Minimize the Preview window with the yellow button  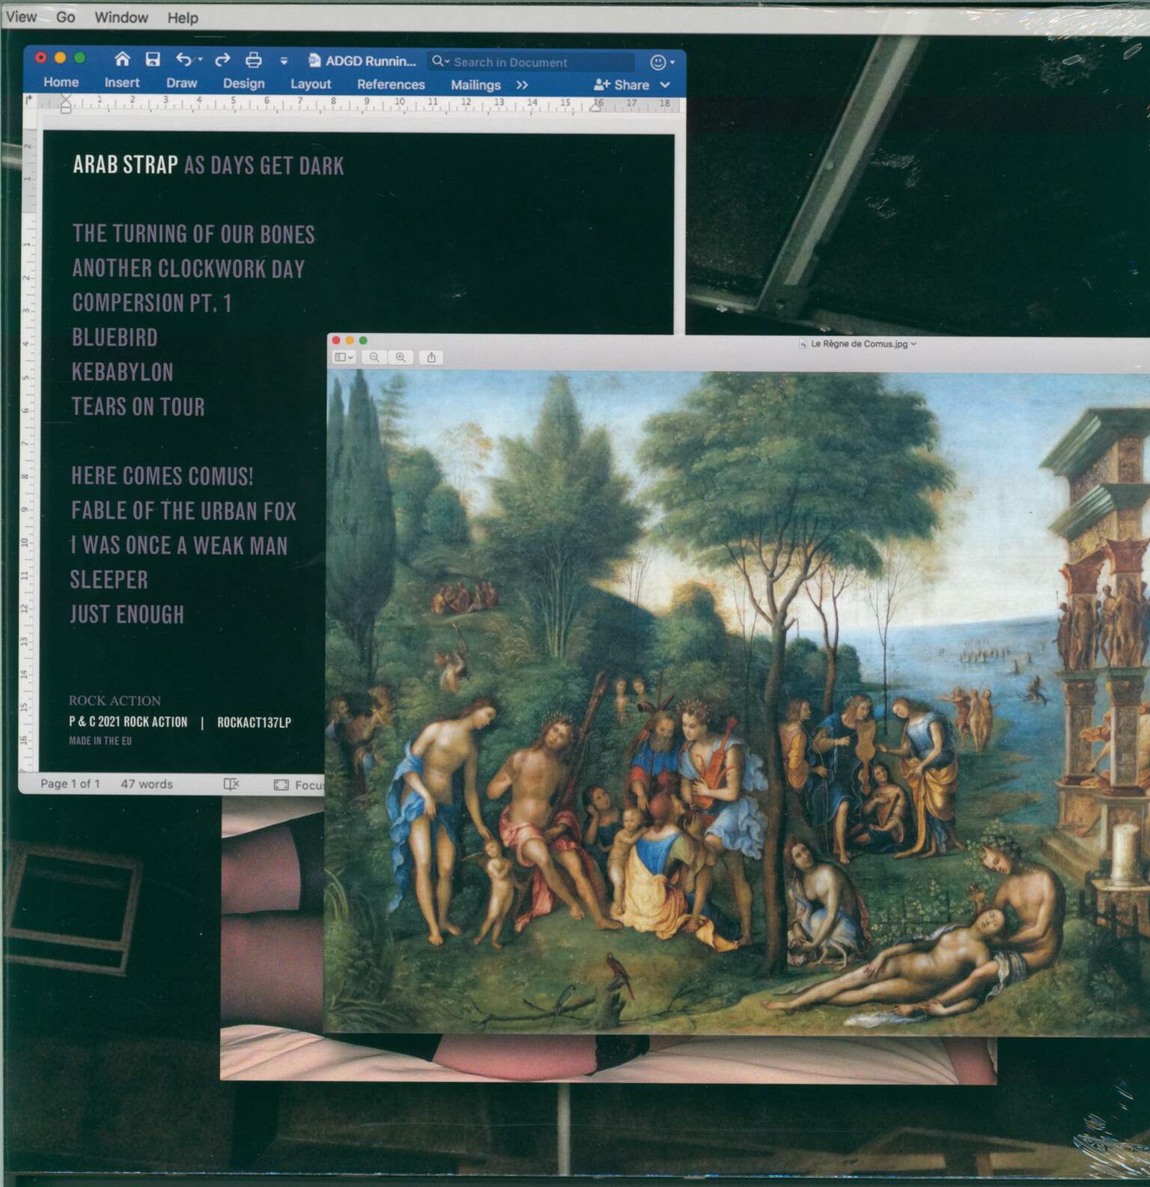(x=350, y=341)
